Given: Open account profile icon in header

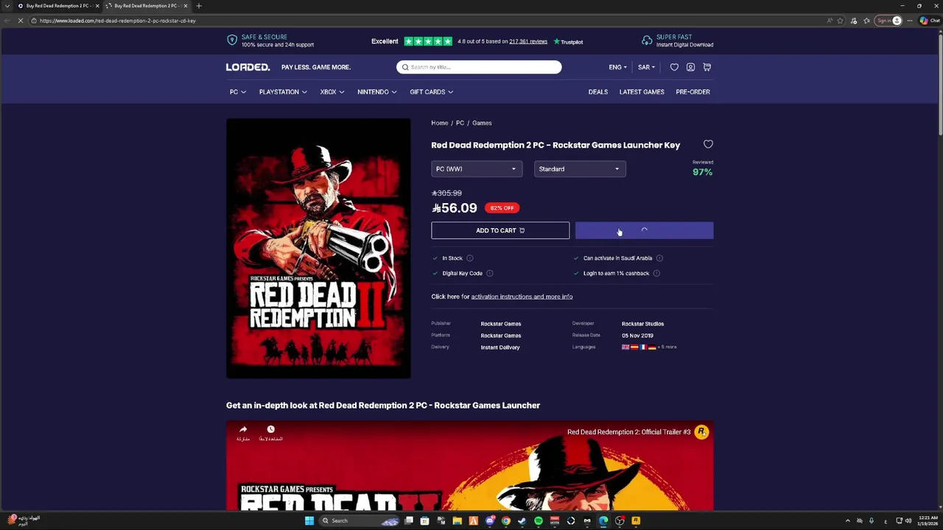Looking at the screenshot, I should click(690, 67).
